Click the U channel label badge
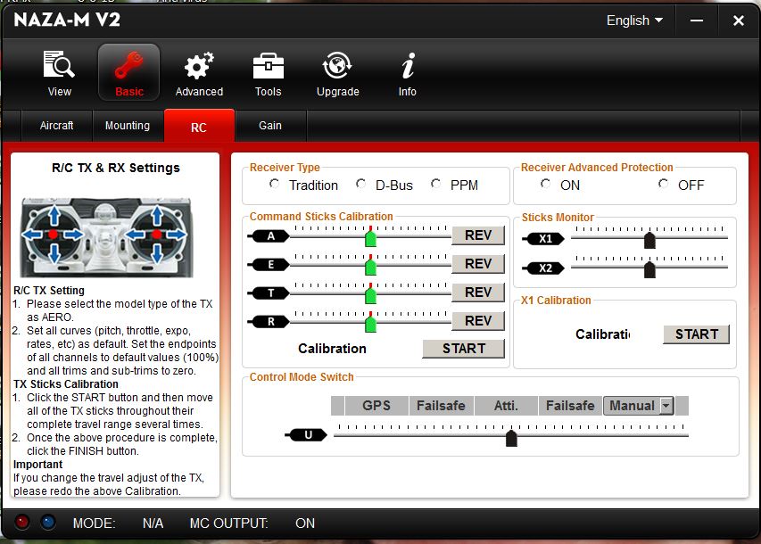The width and height of the screenshot is (761, 544). coord(306,435)
